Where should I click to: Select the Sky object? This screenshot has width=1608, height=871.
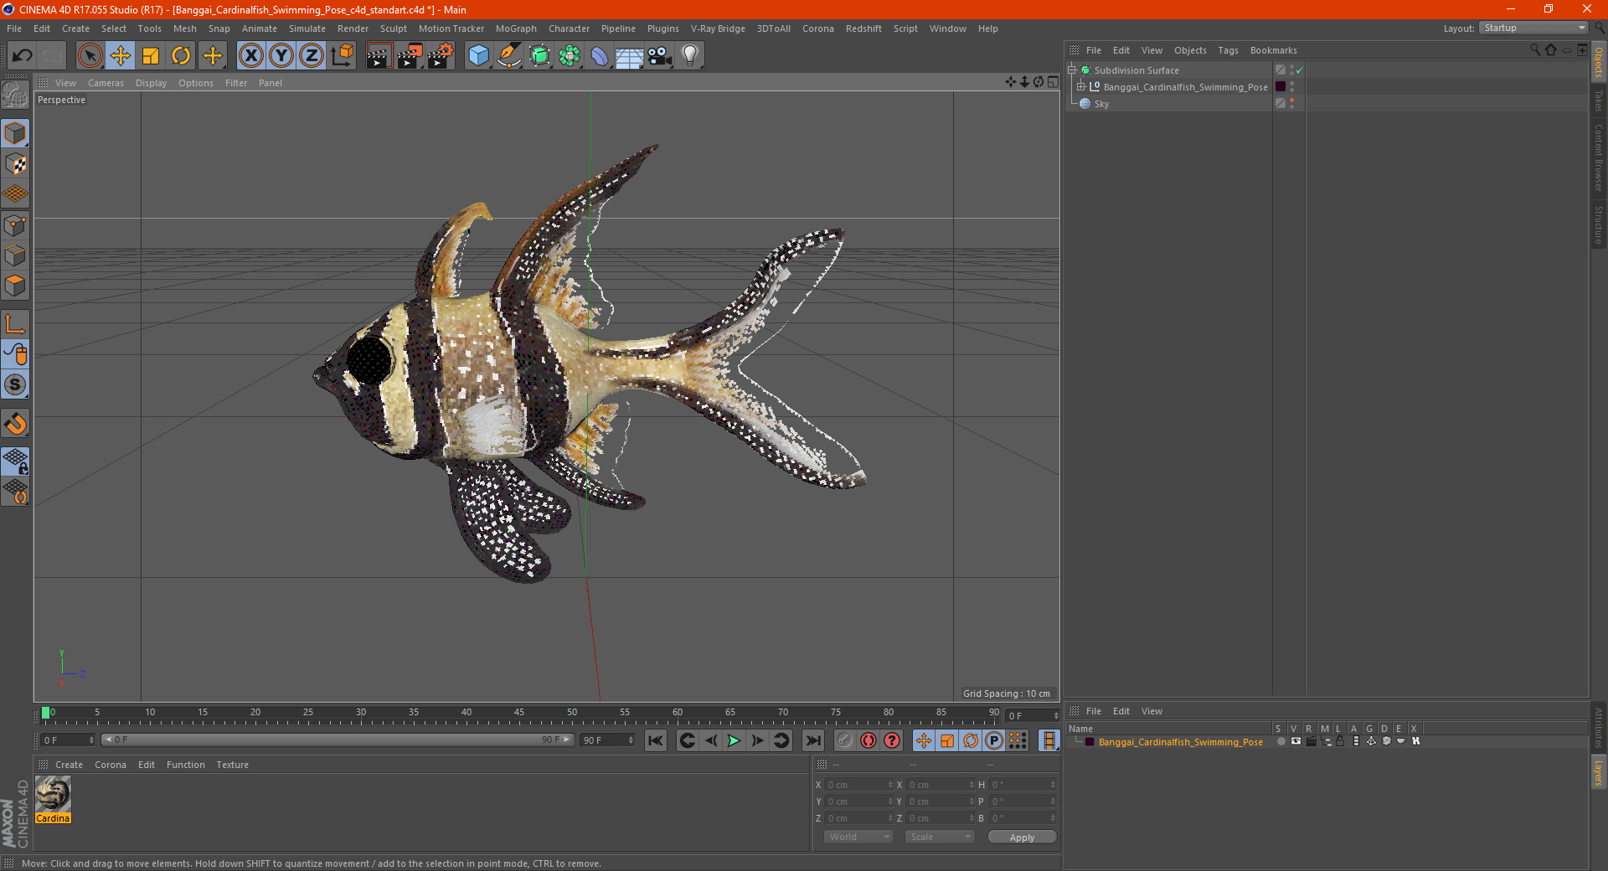pos(1101,104)
